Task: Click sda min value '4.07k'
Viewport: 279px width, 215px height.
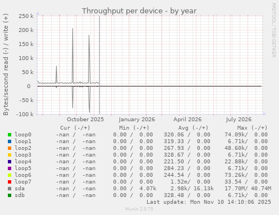Action: point(148,189)
